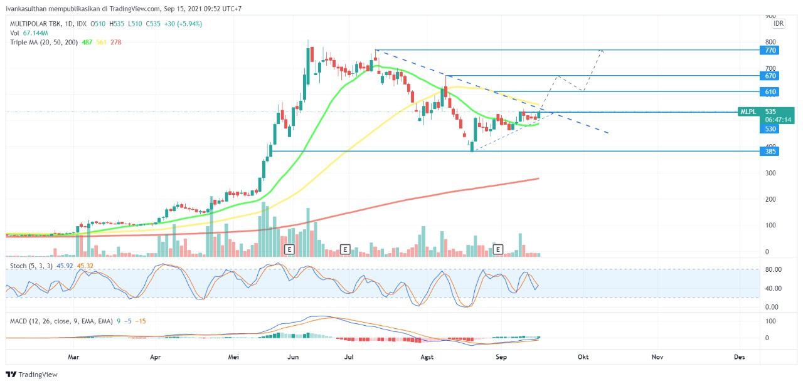Viewport: 803px width, 384px height.
Task: Open the middle E earnings marker near July
Action: click(x=344, y=249)
